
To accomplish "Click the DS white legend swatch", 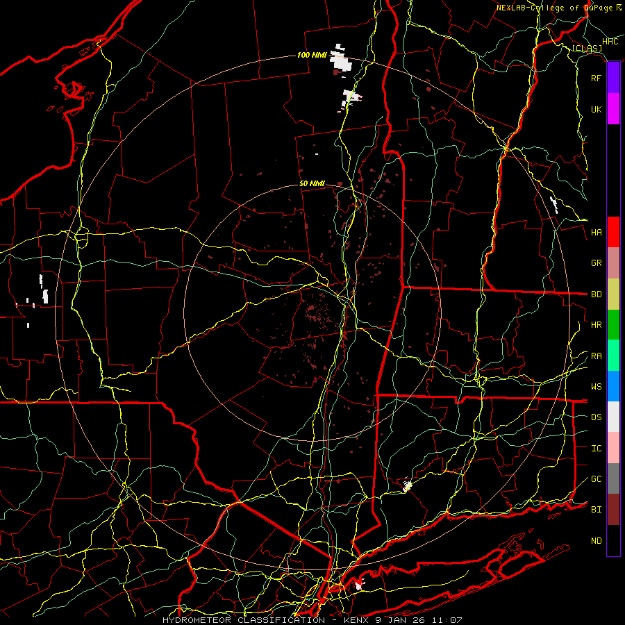I will 613,417.
